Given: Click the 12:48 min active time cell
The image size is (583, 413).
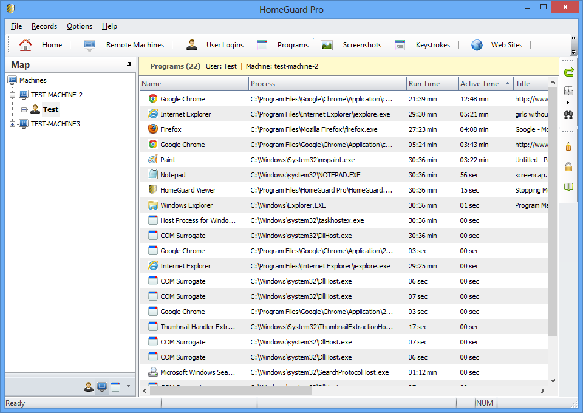Looking at the screenshot, I should (x=474, y=99).
